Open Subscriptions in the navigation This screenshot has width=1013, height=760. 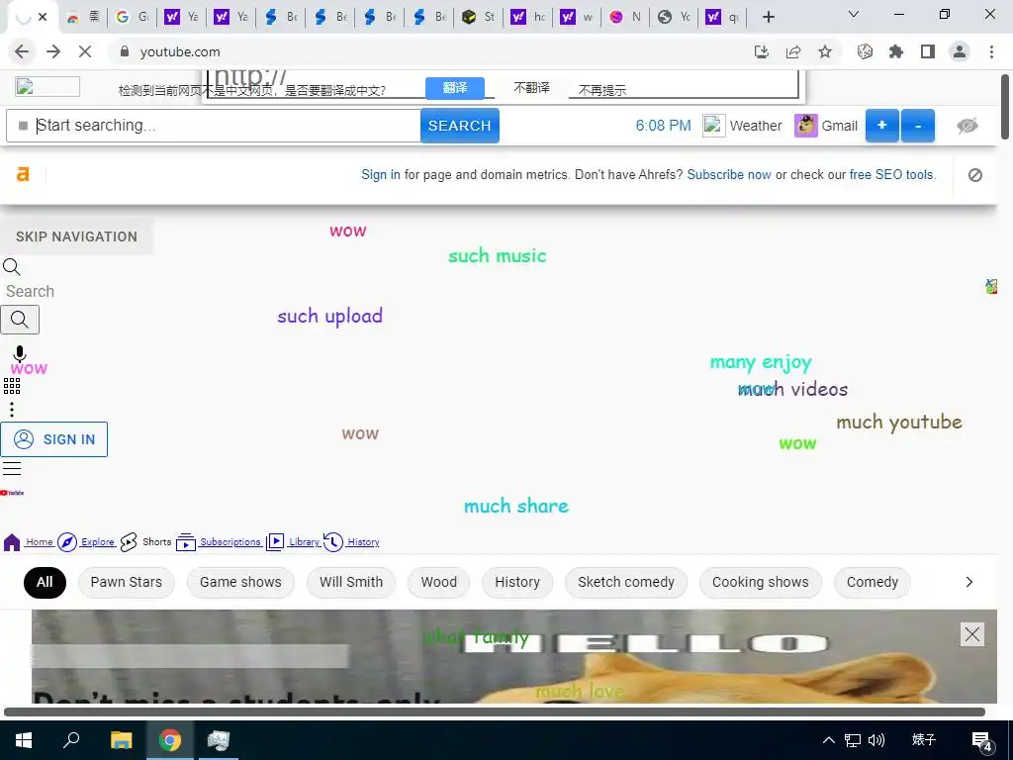click(219, 541)
